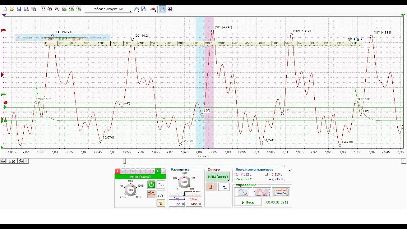This screenshot has height=229, width=407.
Task: Click the 1 мс / 14 мс timing diagram
Action: pyautogui.click(x=185, y=195)
